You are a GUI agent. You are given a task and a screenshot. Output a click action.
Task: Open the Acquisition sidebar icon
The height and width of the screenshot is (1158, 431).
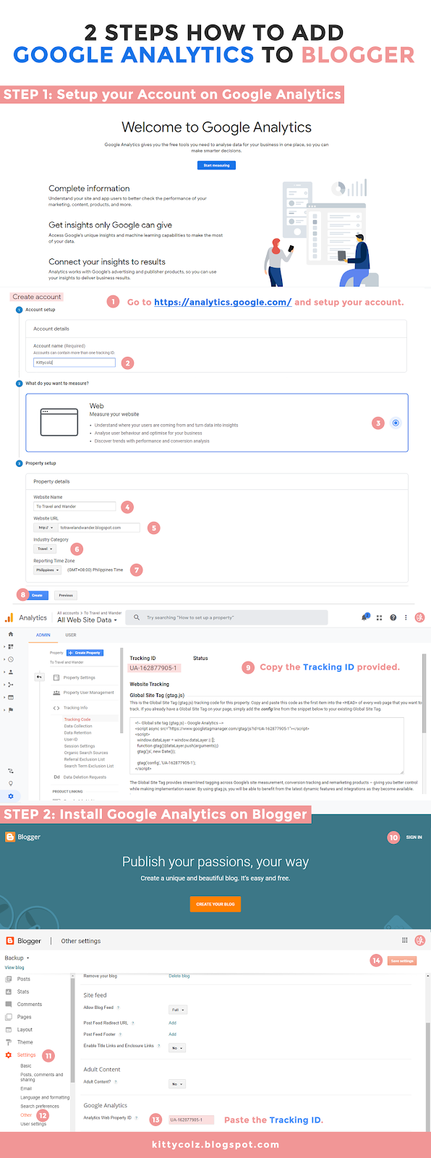click(x=10, y=684)
